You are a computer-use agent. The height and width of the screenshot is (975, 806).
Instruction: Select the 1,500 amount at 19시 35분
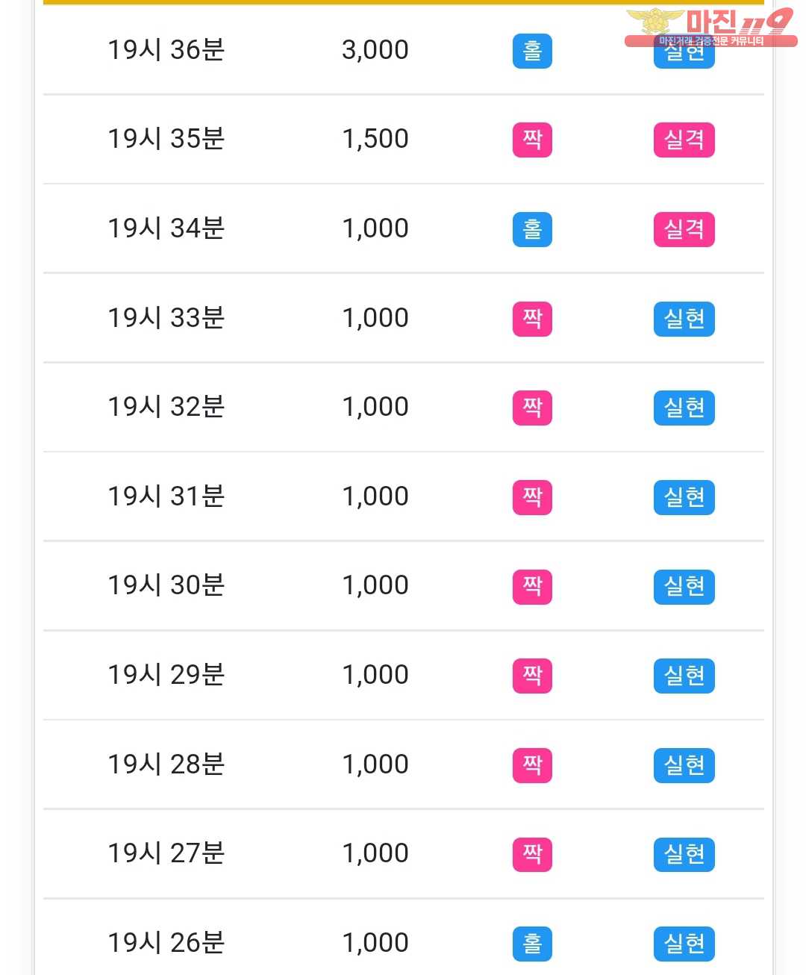coord(375,139)
